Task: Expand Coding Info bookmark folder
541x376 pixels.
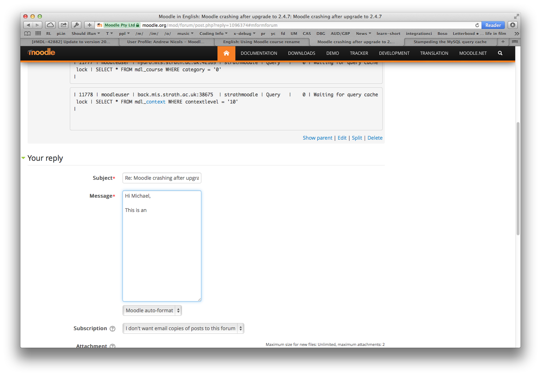Action: point(214,34)
